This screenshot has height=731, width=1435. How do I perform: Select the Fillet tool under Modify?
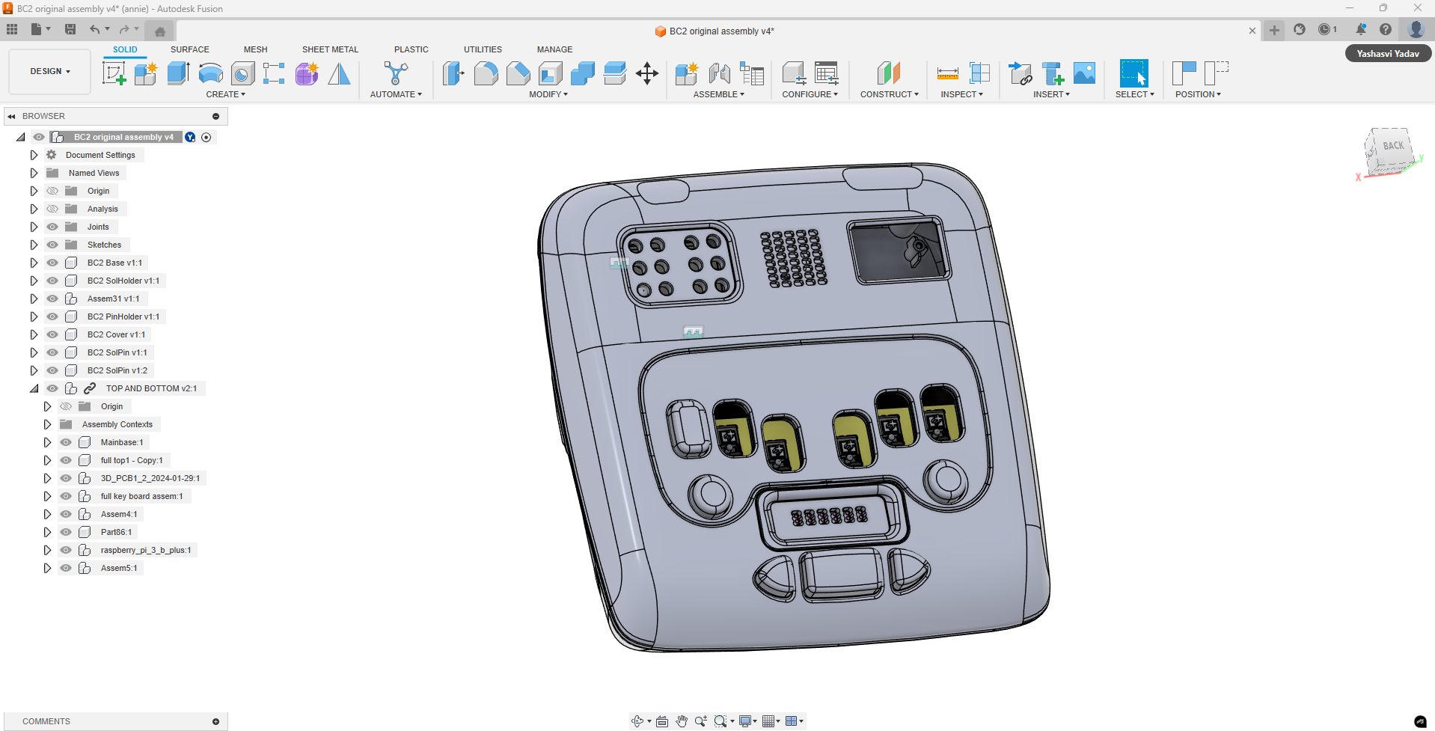[x=486, y=73]
